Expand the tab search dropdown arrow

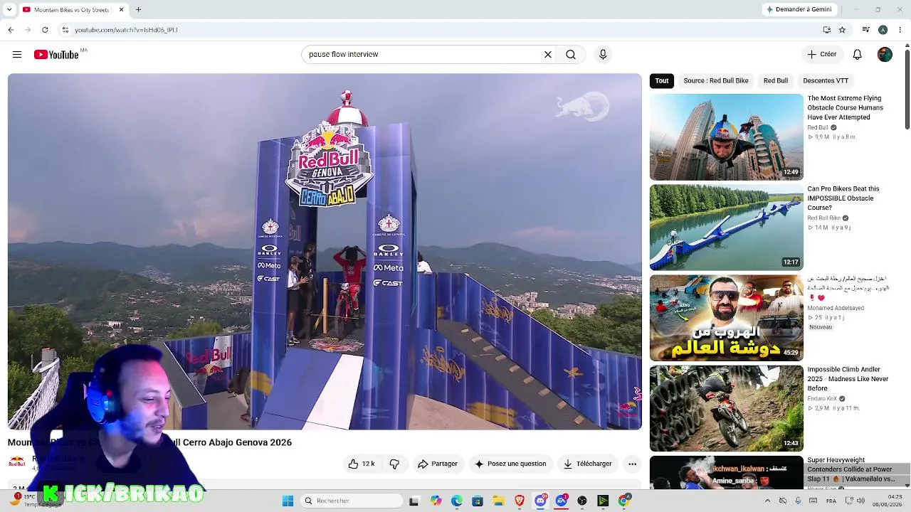pos(10,9)
